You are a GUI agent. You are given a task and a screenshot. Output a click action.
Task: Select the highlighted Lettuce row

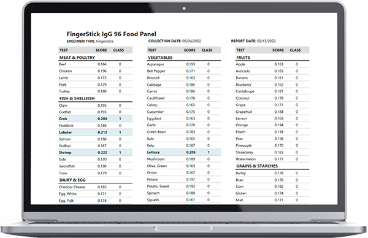click(x=184, y=152)
